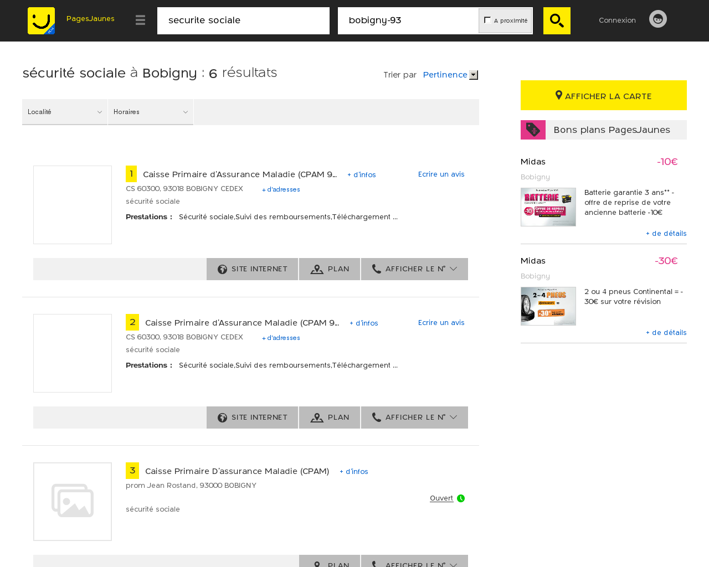This screenshot has width=709, height=567.
Task: Click the thumbnail image of result 1
Action: pyautogui.click(x=73, y=205)
